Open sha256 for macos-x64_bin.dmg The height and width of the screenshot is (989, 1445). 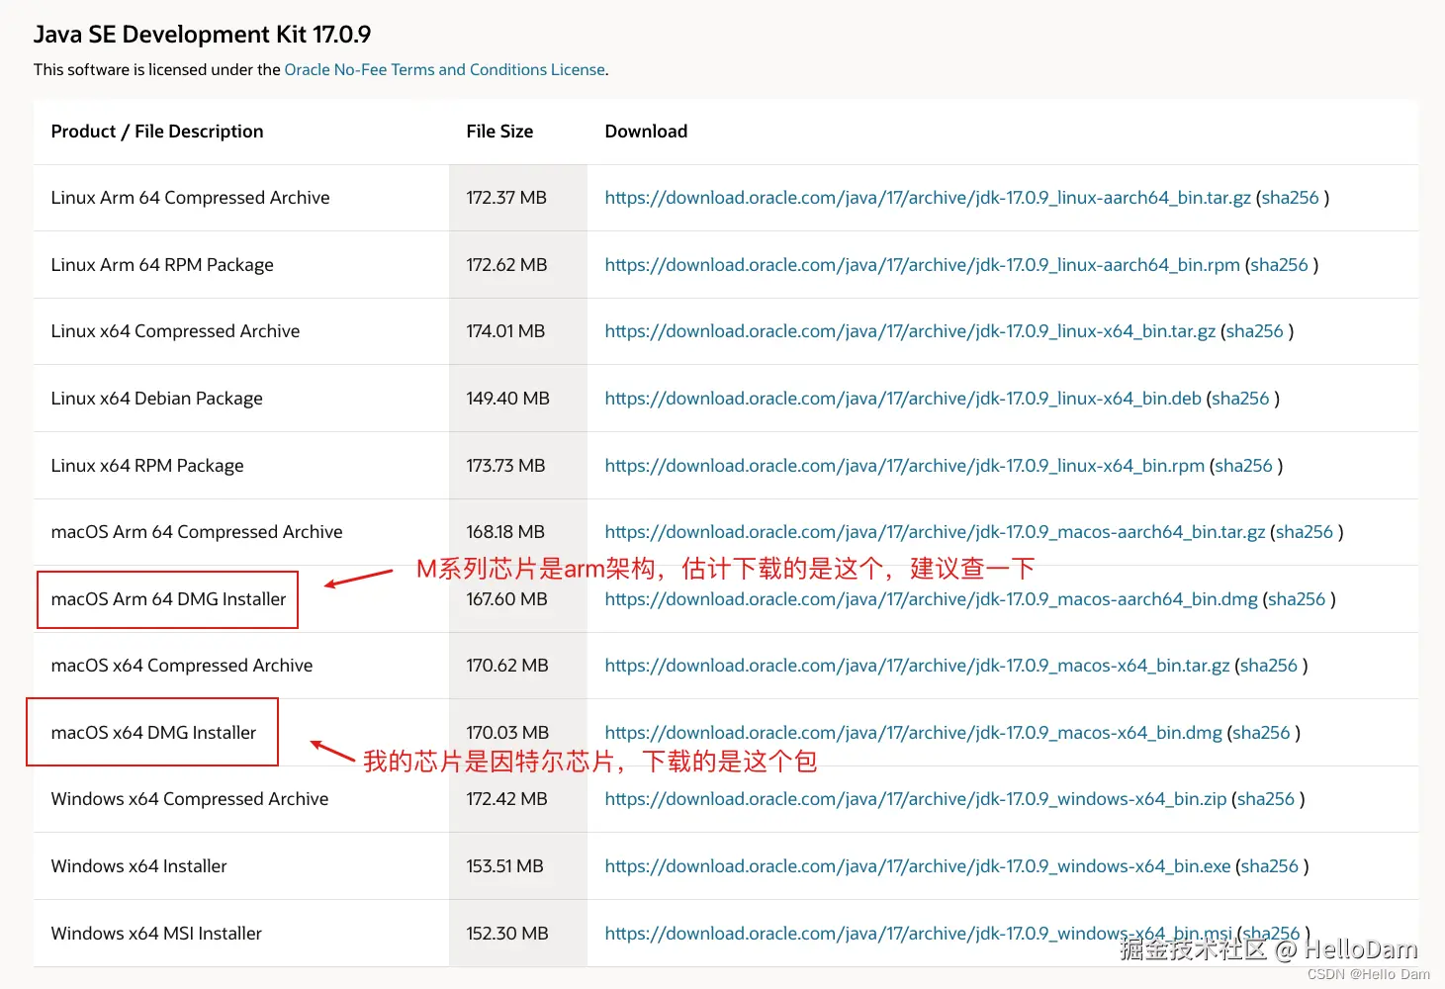click(1262, 733)
